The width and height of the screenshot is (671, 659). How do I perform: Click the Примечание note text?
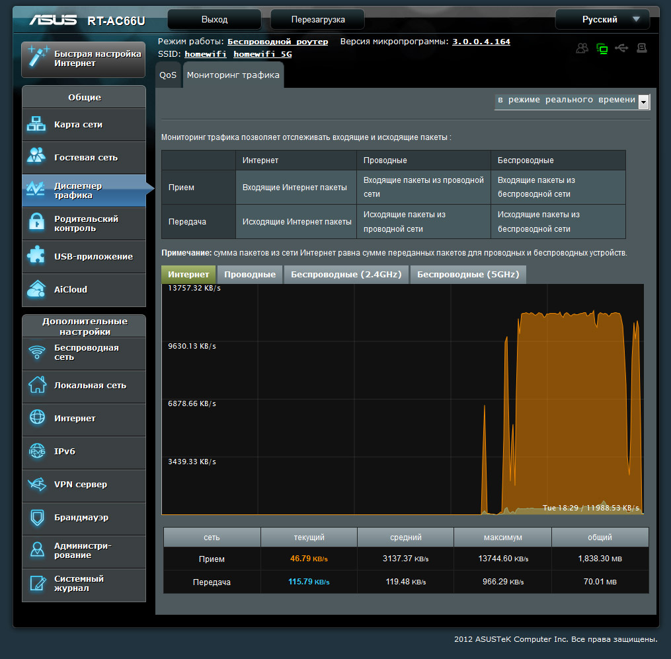[x=394, y=253]
